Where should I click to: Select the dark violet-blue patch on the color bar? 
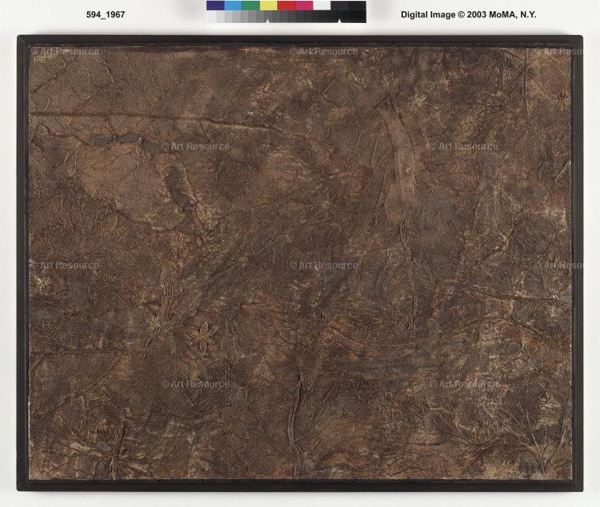point(215,6)
